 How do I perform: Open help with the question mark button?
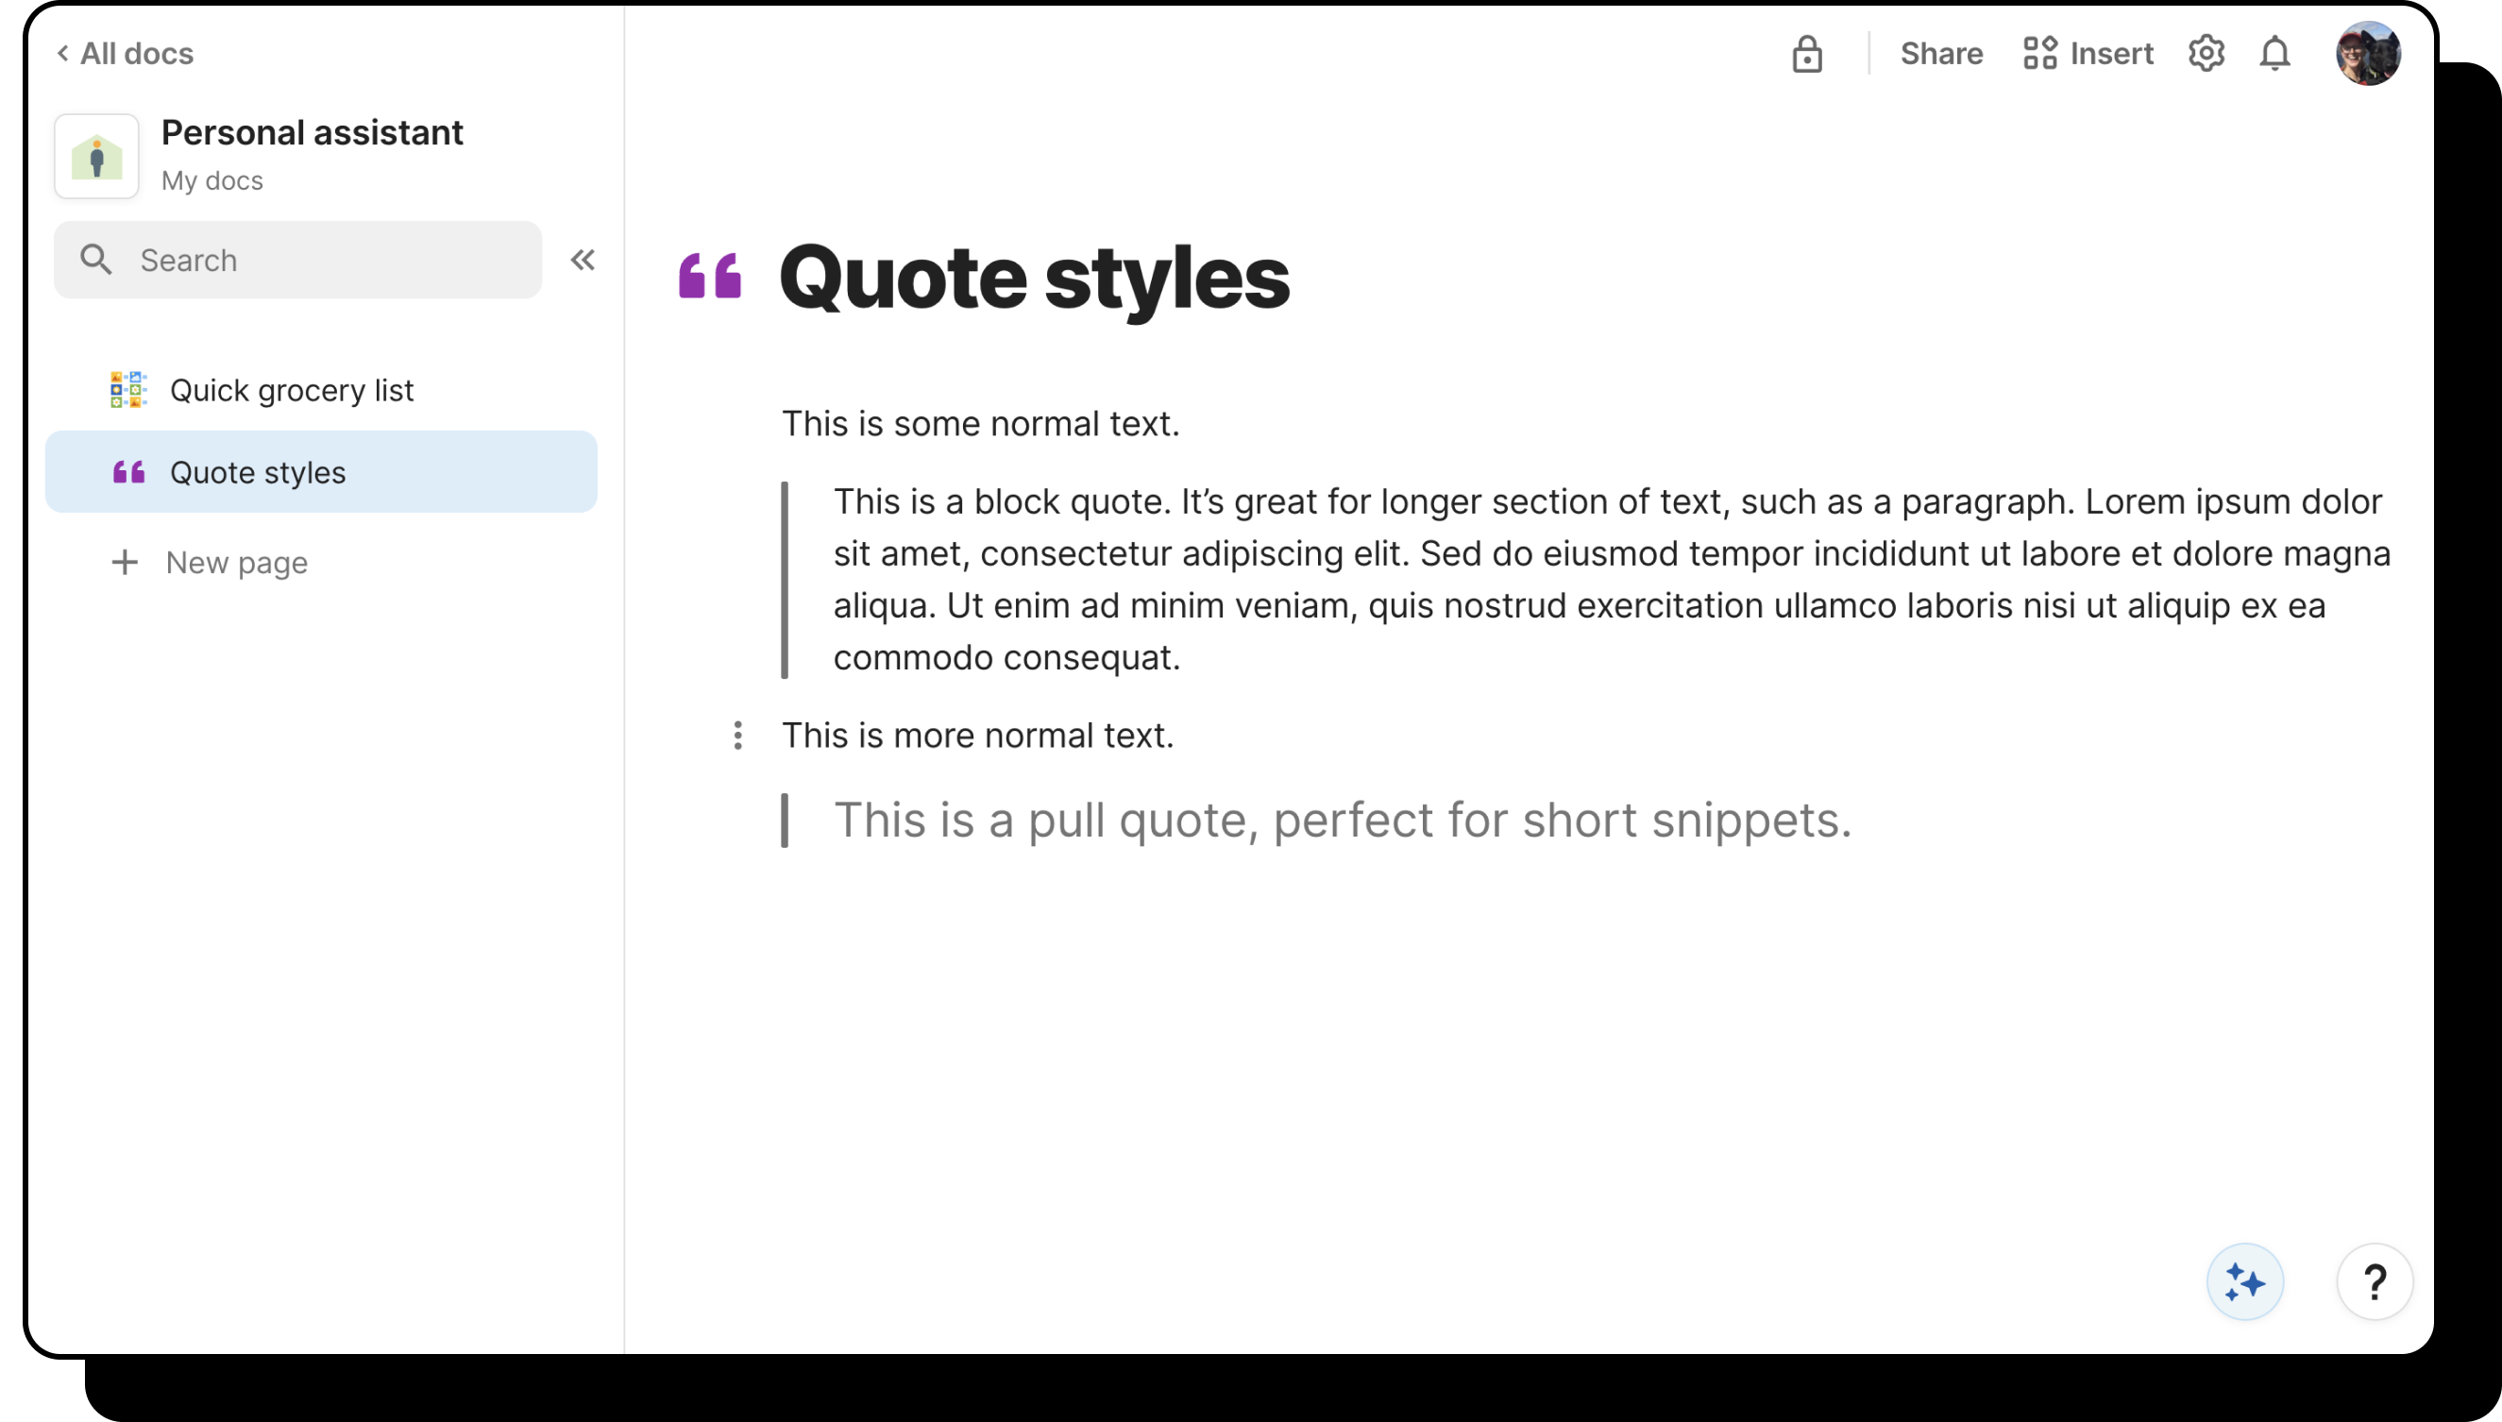point(2375,1282)
